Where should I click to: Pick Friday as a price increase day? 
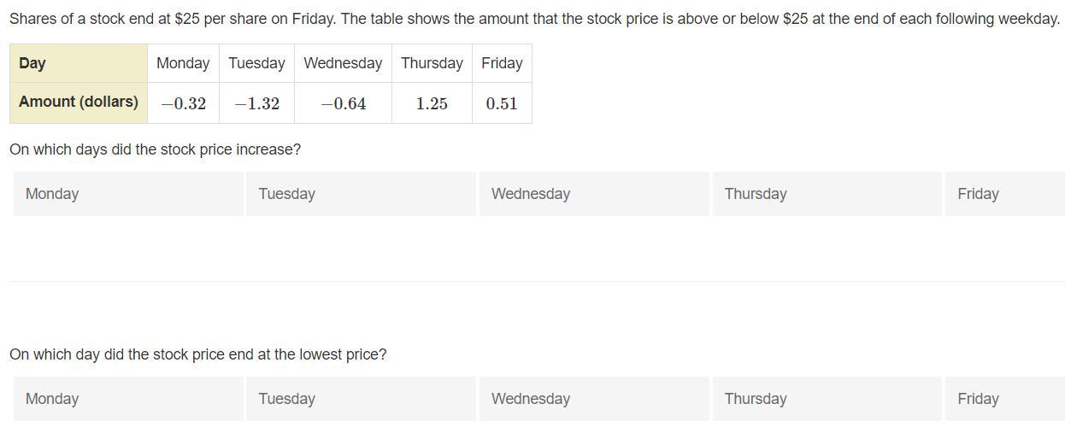coord(1004,194)
